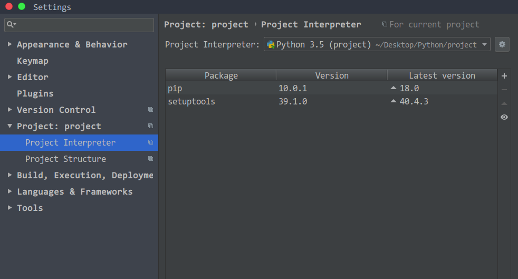Click Python icon in interpreter field

point(271,45)
